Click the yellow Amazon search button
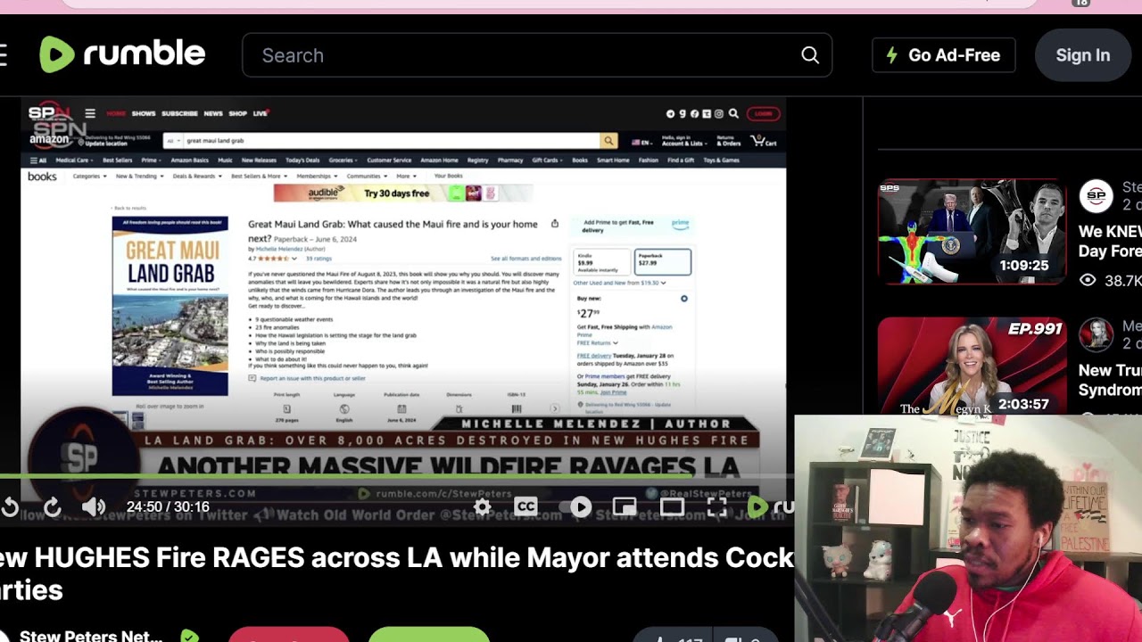 coord(608,141)
